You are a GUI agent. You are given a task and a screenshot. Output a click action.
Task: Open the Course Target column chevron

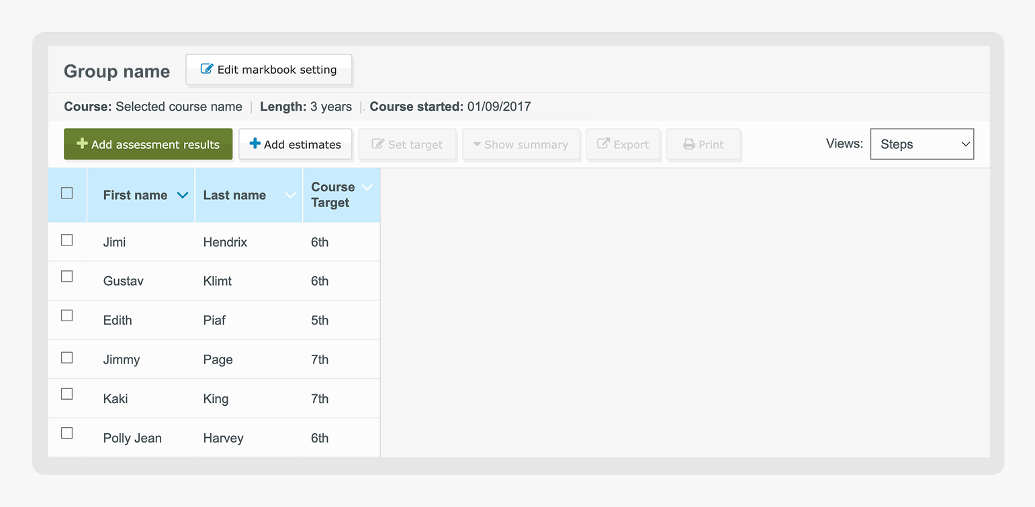pyautogui.click(x=367, y=187)
